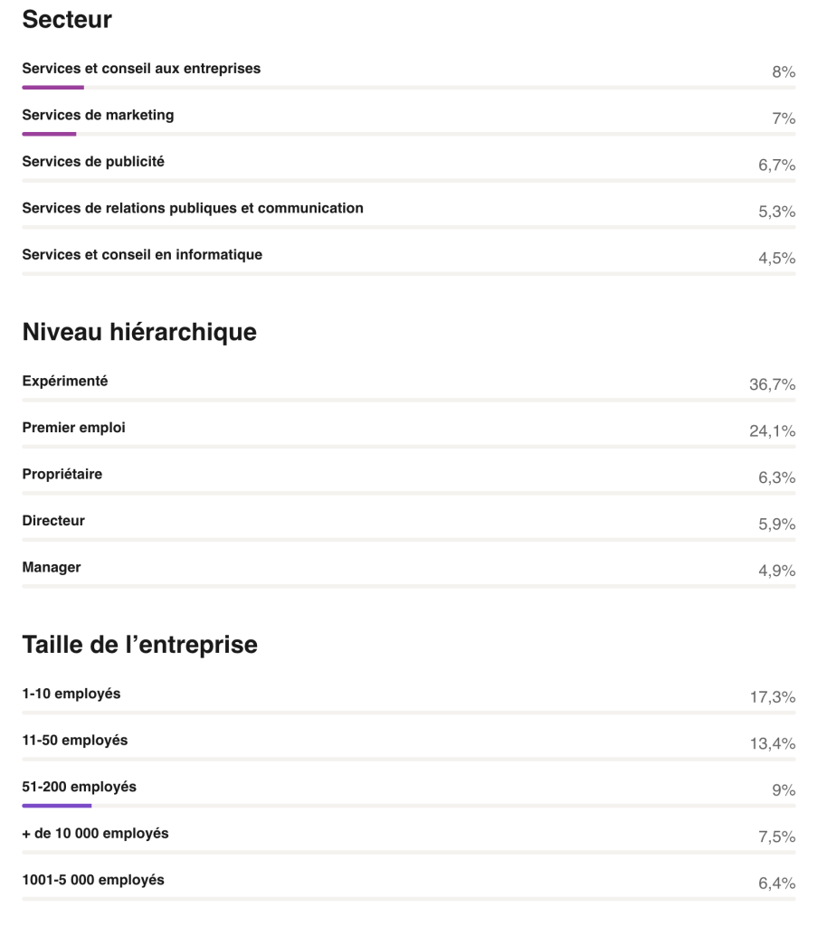
Task: Select Services de relations publiques et communication
Action: tap(193, 208)
